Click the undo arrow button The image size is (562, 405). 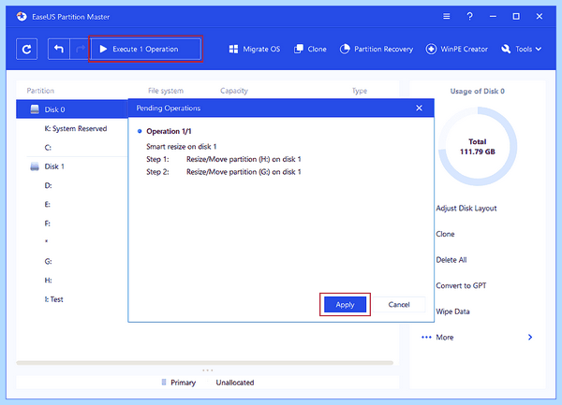[59, 49]
